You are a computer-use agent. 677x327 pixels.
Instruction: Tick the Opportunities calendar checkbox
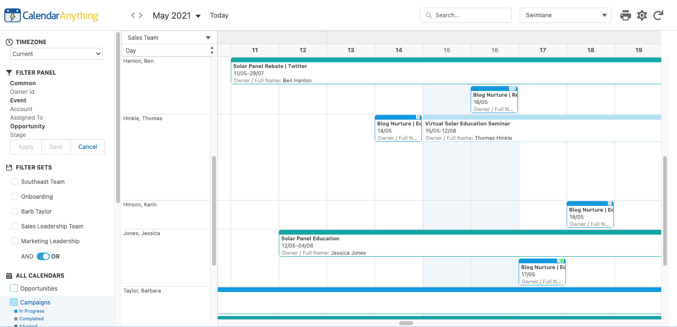click(x=14, y=288)
